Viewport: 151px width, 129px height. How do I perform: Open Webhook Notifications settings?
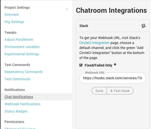22,104
